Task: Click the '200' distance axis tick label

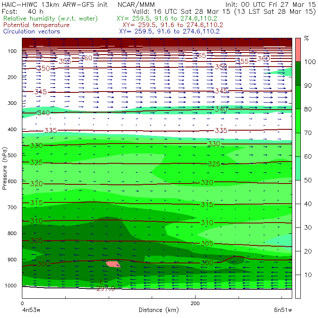Action: coord(195,303)
